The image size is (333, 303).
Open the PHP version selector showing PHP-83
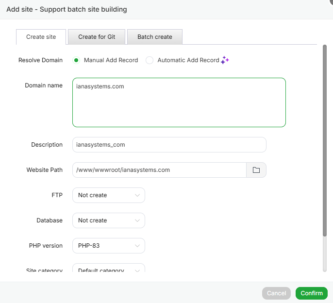pos(108,246)
